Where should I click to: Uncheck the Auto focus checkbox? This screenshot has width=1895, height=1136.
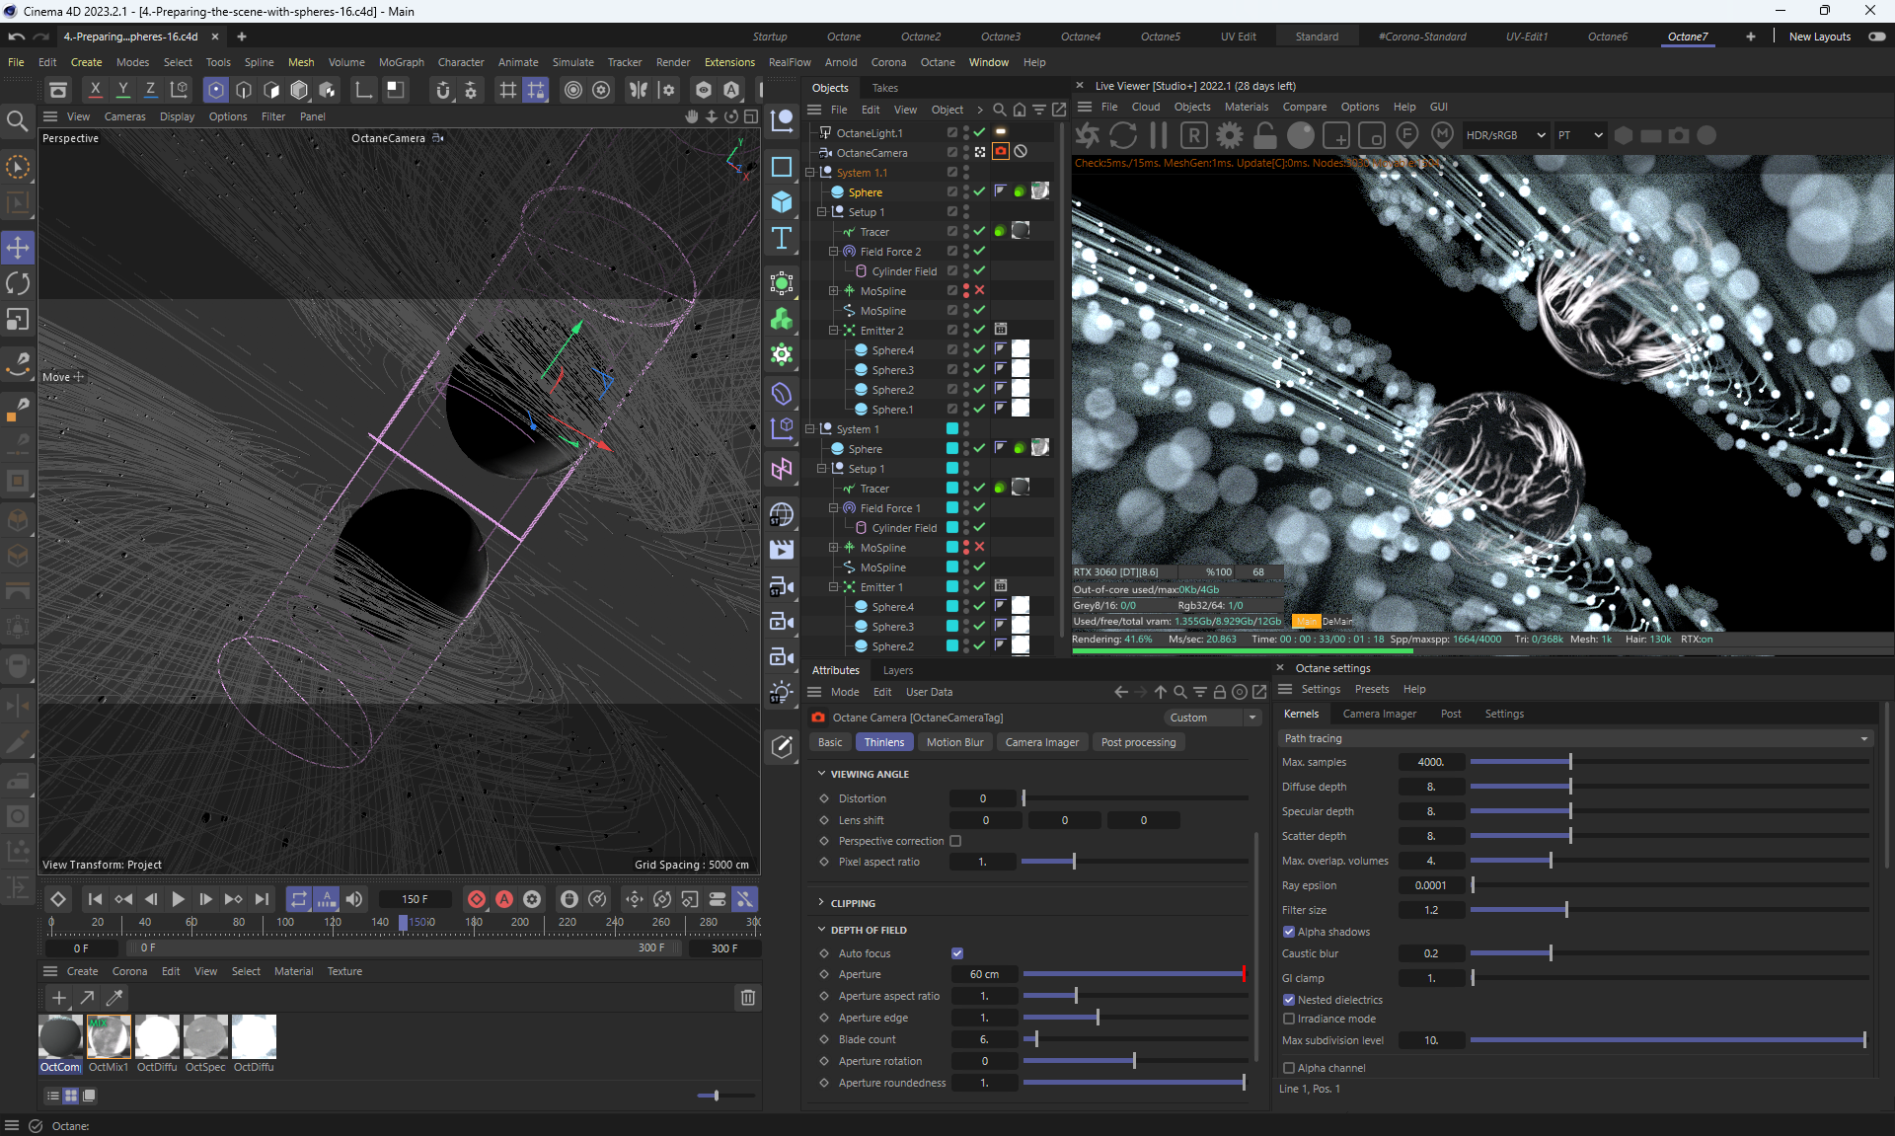click(957, 953)
